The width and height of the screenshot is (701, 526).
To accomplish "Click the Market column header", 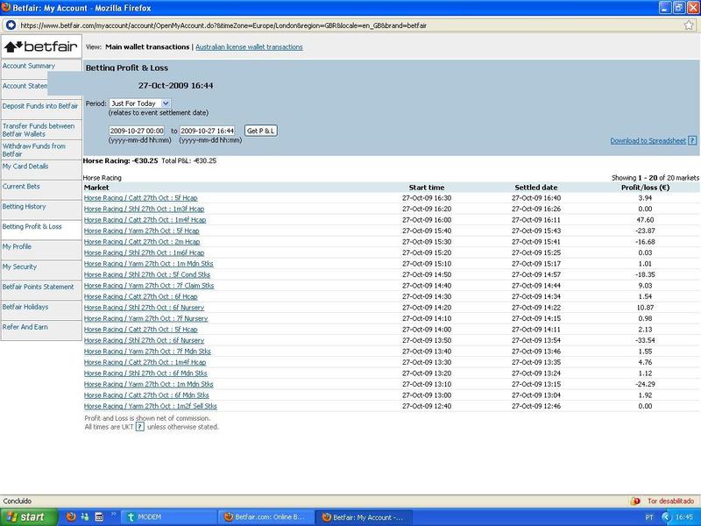I will (96, 188).
